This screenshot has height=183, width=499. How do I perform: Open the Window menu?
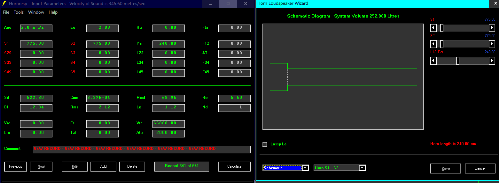point(36,12)
